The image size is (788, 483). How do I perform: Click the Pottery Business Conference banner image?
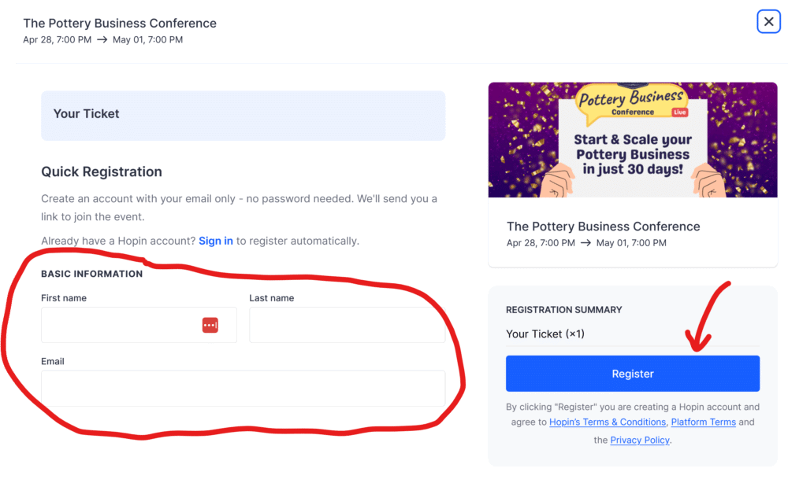click(633, 139)
